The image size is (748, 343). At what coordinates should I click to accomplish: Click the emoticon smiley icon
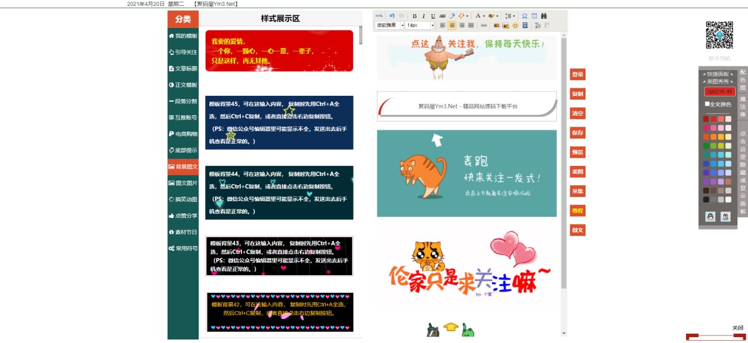(x=515, y=26)
